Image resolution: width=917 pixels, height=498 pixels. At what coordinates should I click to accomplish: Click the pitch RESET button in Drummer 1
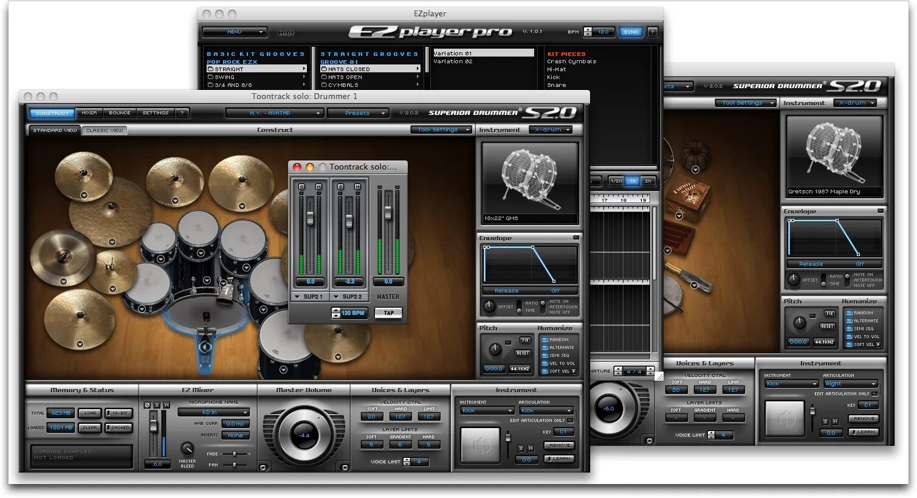pyautogui.click(x=523, y=353)
